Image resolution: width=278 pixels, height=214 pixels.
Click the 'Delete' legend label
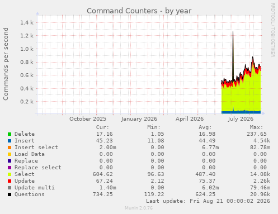pos(25,134)
